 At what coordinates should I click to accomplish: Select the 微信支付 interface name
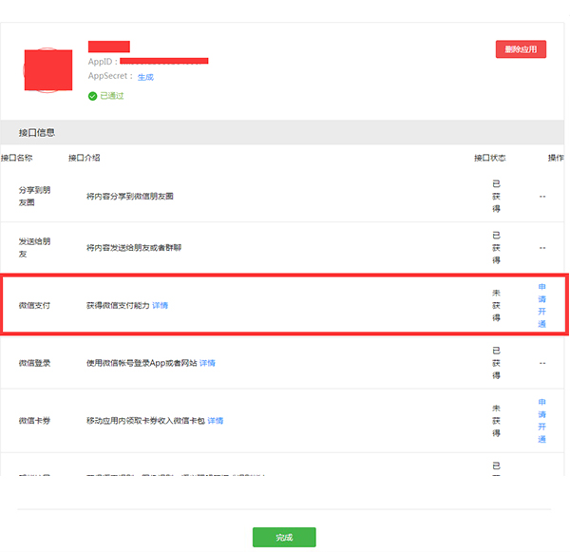pos(34,306)
